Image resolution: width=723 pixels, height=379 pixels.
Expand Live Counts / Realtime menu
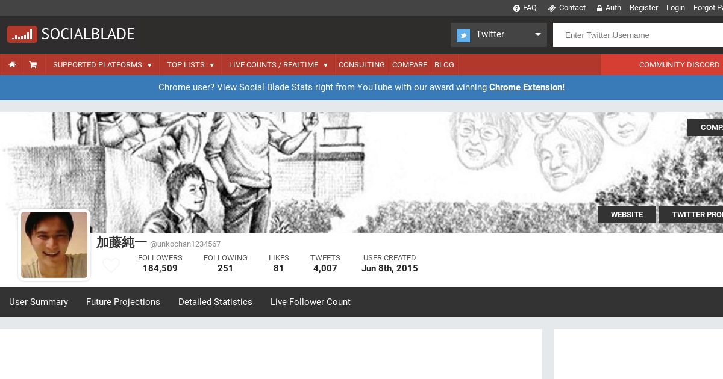pos(278,65)
